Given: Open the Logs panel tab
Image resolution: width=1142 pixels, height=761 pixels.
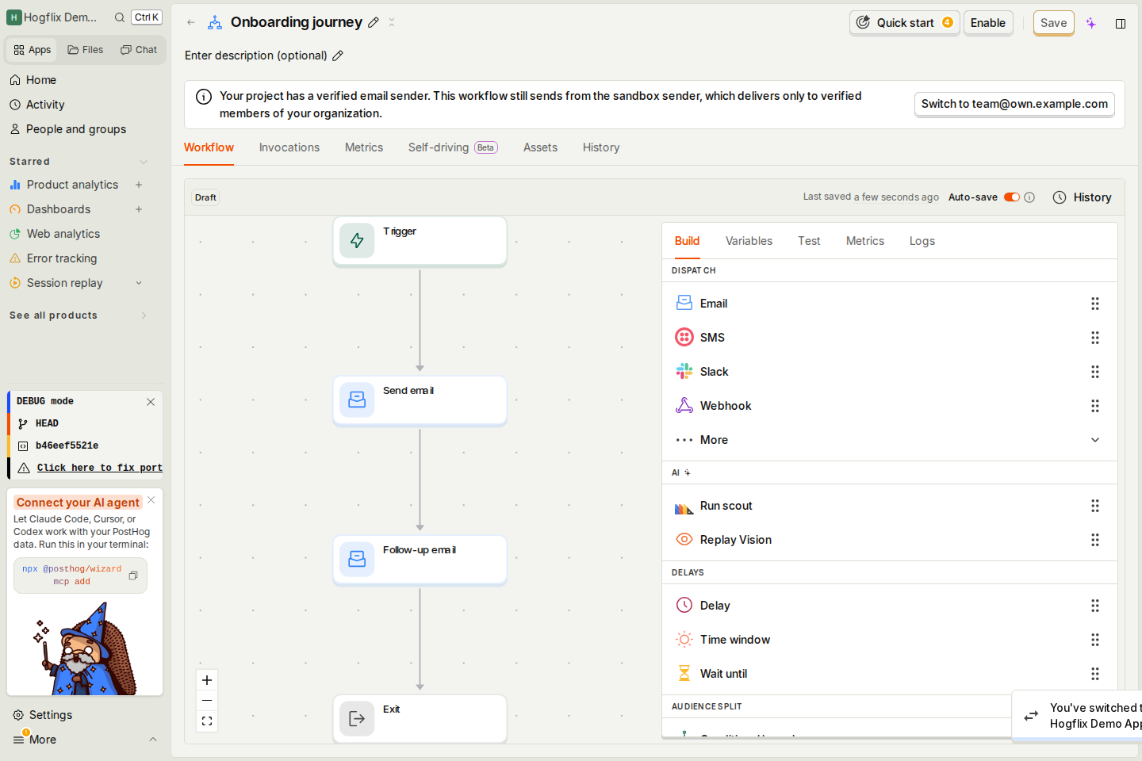Looking at the screenshot, I should pos(922,241).
